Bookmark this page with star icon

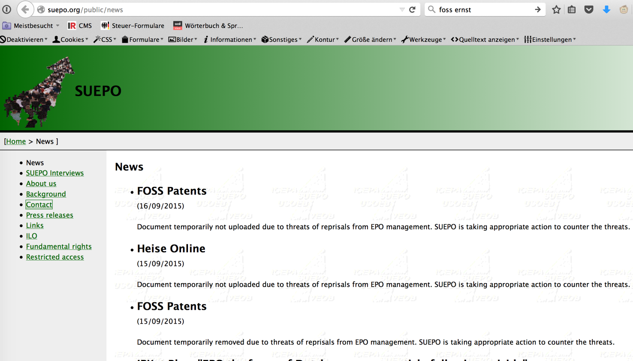pyautogui.click(x=556, y=10)
